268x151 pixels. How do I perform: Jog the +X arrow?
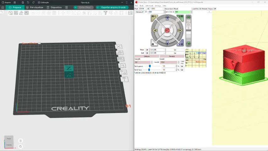click(x=180, y=31)
